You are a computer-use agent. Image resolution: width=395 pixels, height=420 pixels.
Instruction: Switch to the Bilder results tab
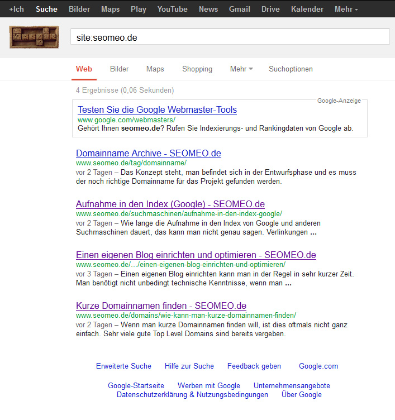pos(119,69)
